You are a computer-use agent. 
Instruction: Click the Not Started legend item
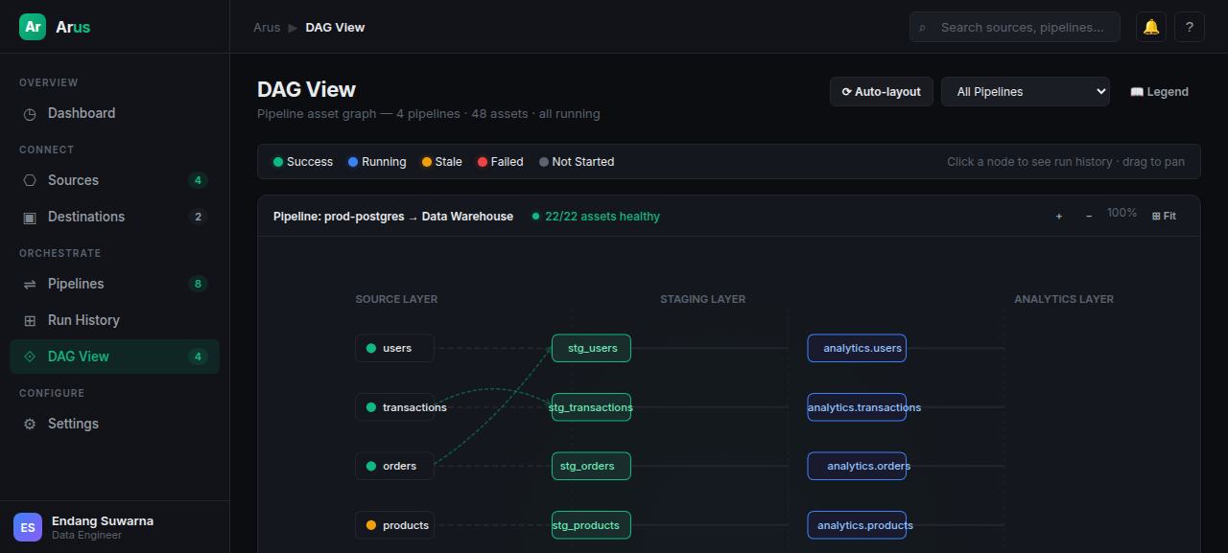(x=577, y=162)
